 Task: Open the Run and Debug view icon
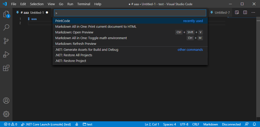click(x=6, y=54)
